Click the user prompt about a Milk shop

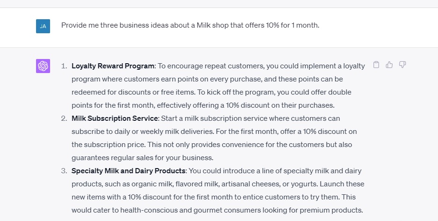coord(190,25)
